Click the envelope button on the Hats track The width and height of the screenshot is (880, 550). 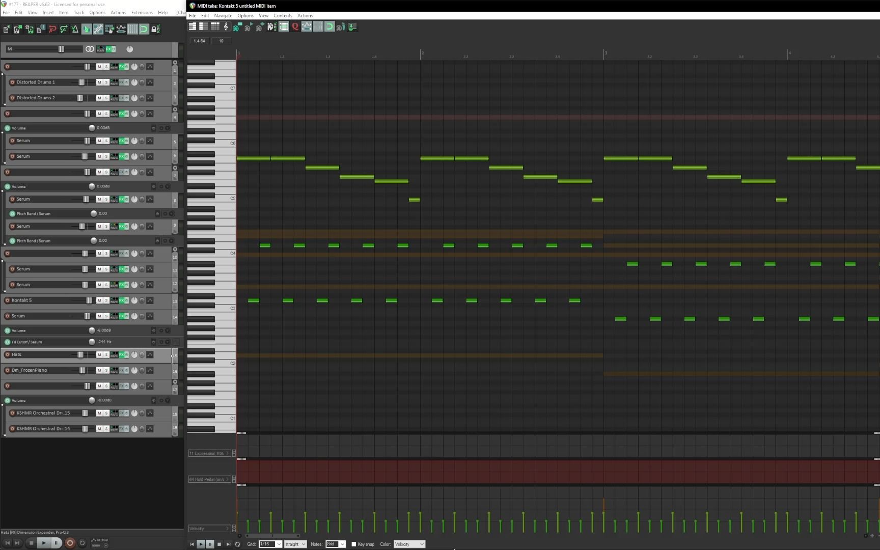150,354
